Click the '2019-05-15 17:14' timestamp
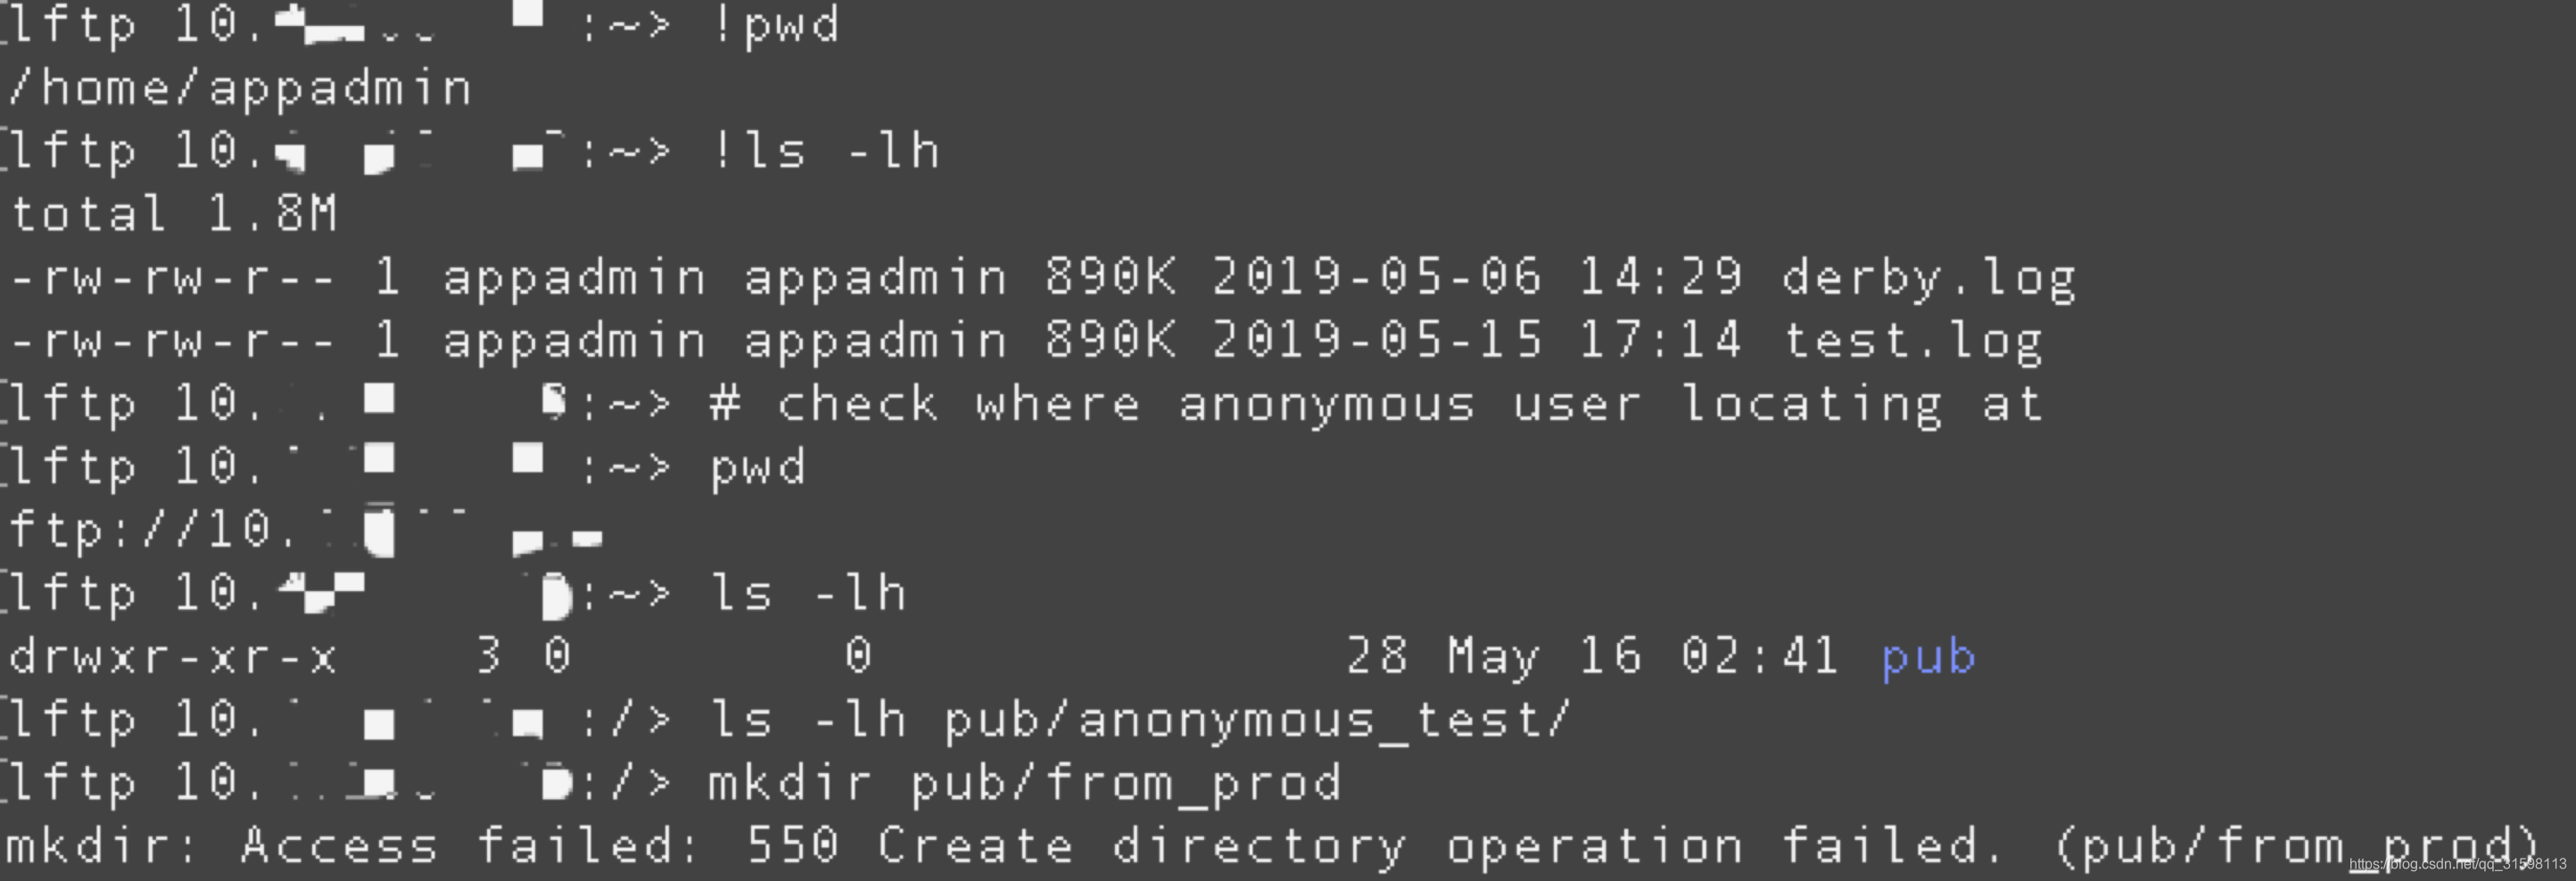 [1477, 340]
